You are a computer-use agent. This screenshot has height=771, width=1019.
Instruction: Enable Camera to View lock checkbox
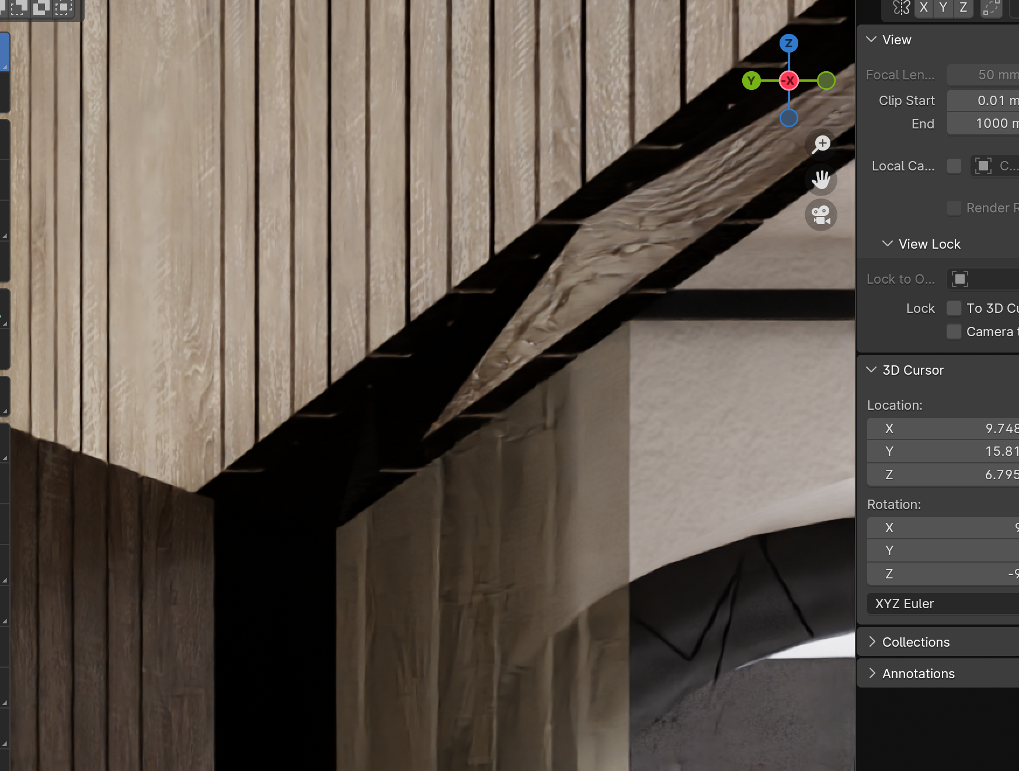coord(954,332)
